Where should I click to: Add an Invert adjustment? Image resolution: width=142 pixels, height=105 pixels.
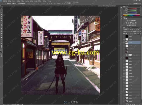tap(127, 25)
